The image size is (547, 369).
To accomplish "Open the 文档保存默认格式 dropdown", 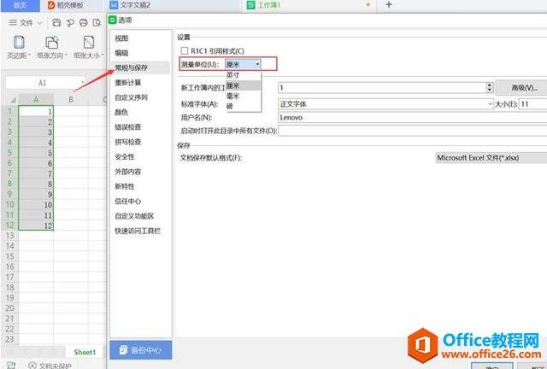I will pyautogui.click(x=491, y=158).
